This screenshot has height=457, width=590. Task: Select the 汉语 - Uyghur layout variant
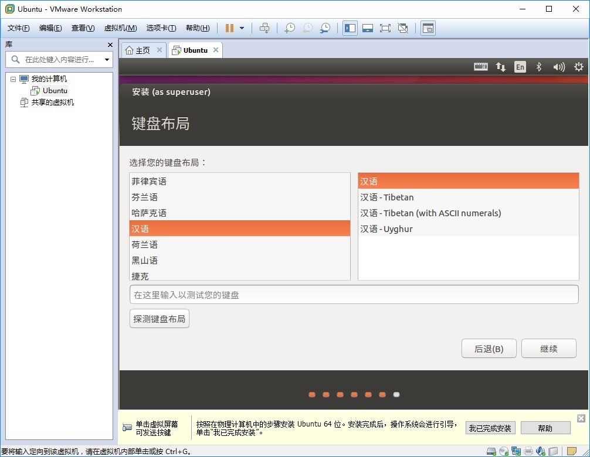coord(469,228)
